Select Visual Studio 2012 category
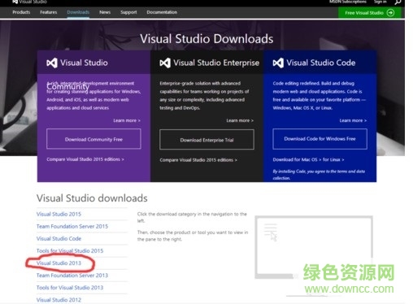The image size is (413, 304). pos(59,300)
